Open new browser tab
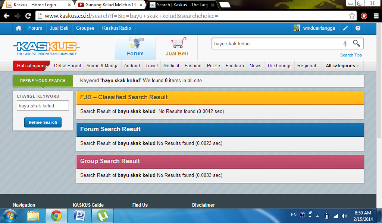 225,5
